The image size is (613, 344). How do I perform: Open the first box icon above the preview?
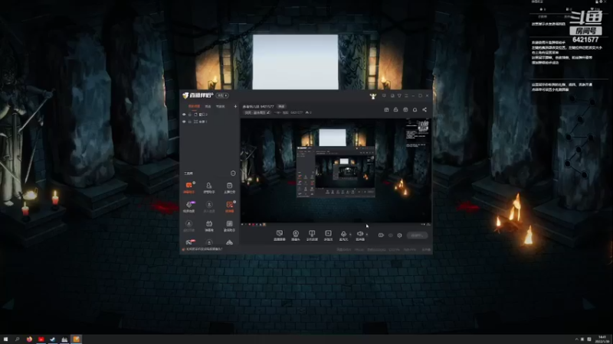pyautogui.click(x=386, y=110)
